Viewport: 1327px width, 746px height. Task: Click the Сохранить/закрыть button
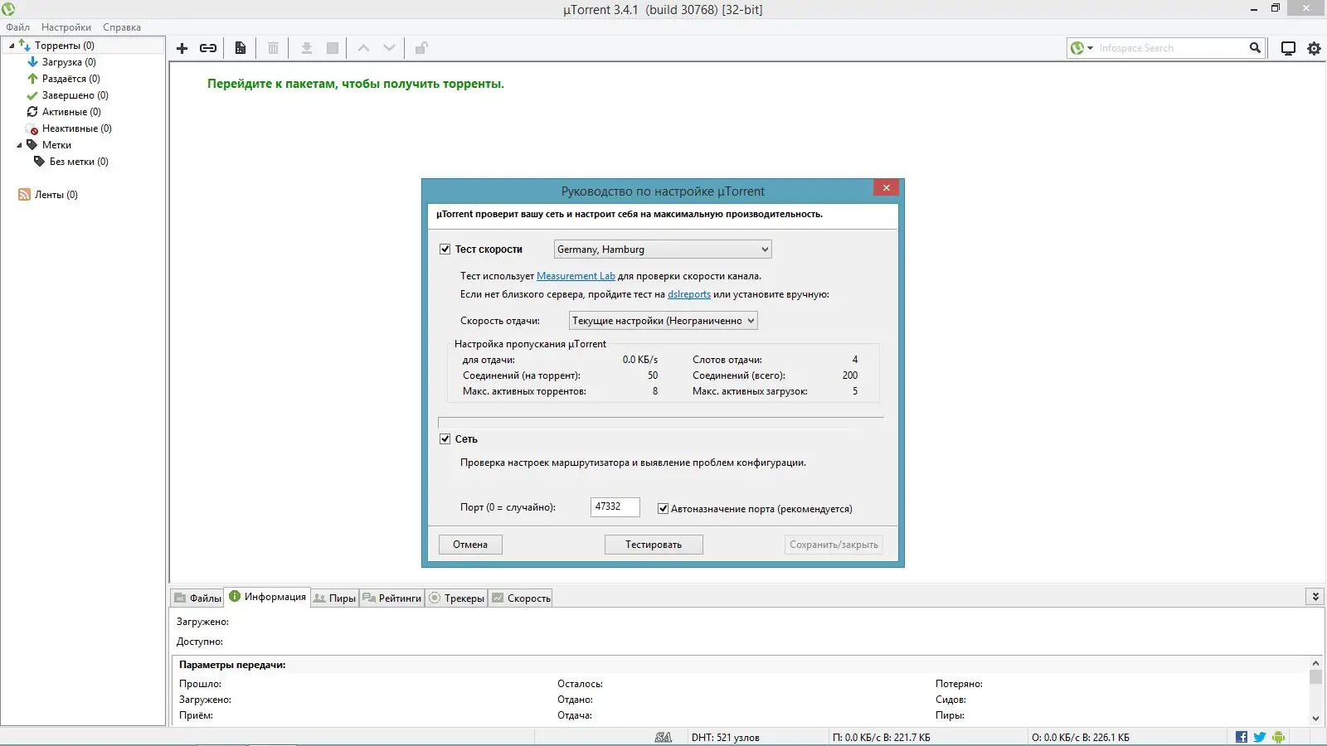834,545
